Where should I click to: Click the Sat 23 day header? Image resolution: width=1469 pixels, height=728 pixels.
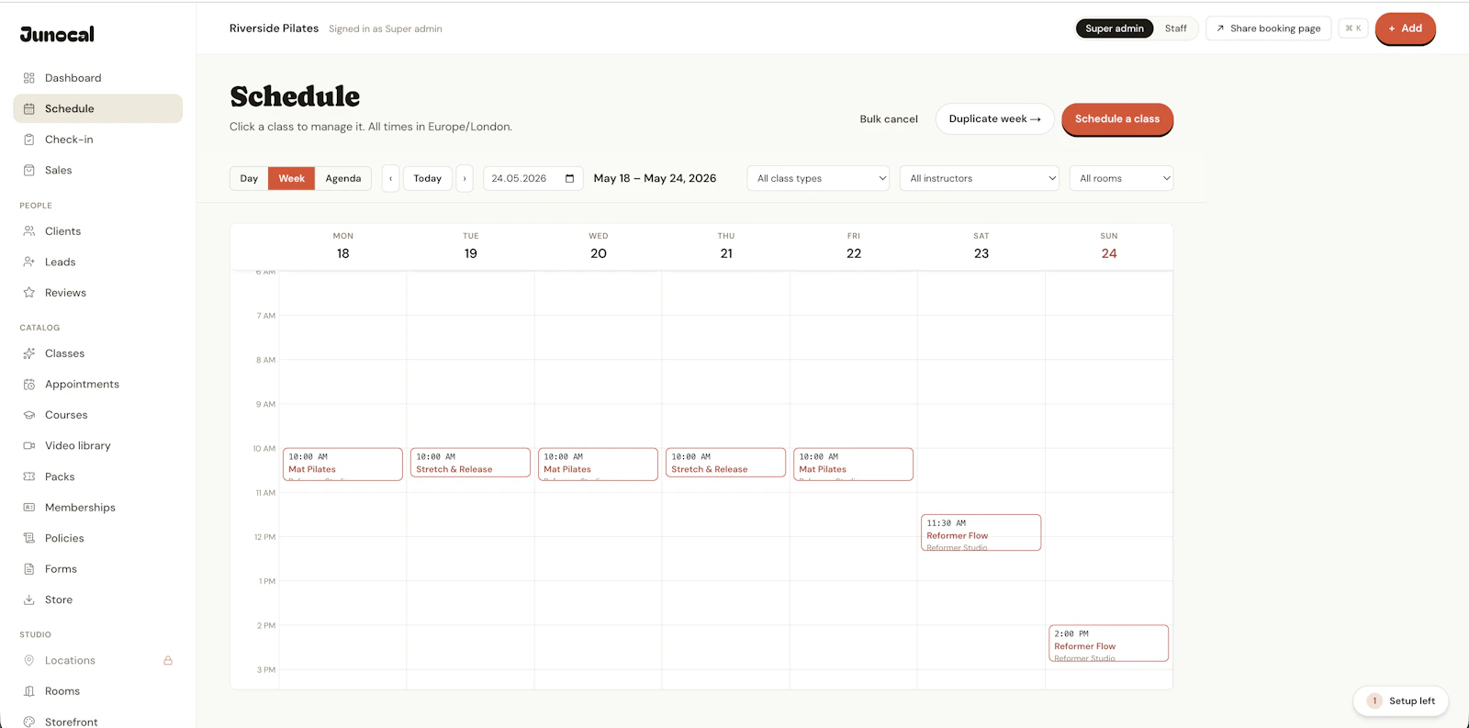pos(981,247)
